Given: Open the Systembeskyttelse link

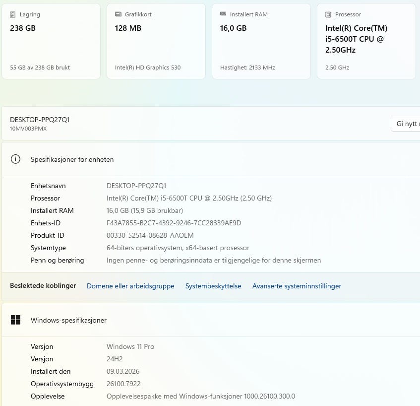Looking at the screenshot, I should point(213,286).
